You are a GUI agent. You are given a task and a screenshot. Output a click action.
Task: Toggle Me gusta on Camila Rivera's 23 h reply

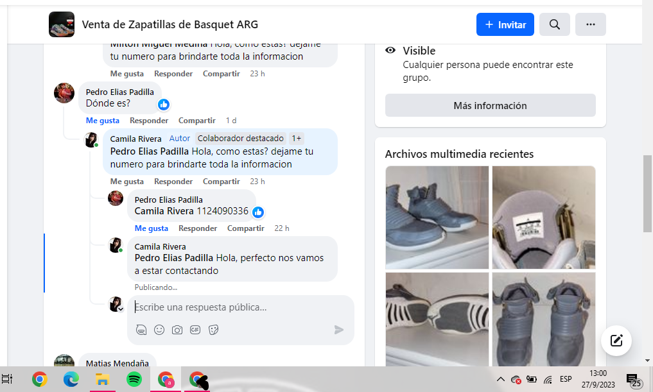(x=127, y=182)
